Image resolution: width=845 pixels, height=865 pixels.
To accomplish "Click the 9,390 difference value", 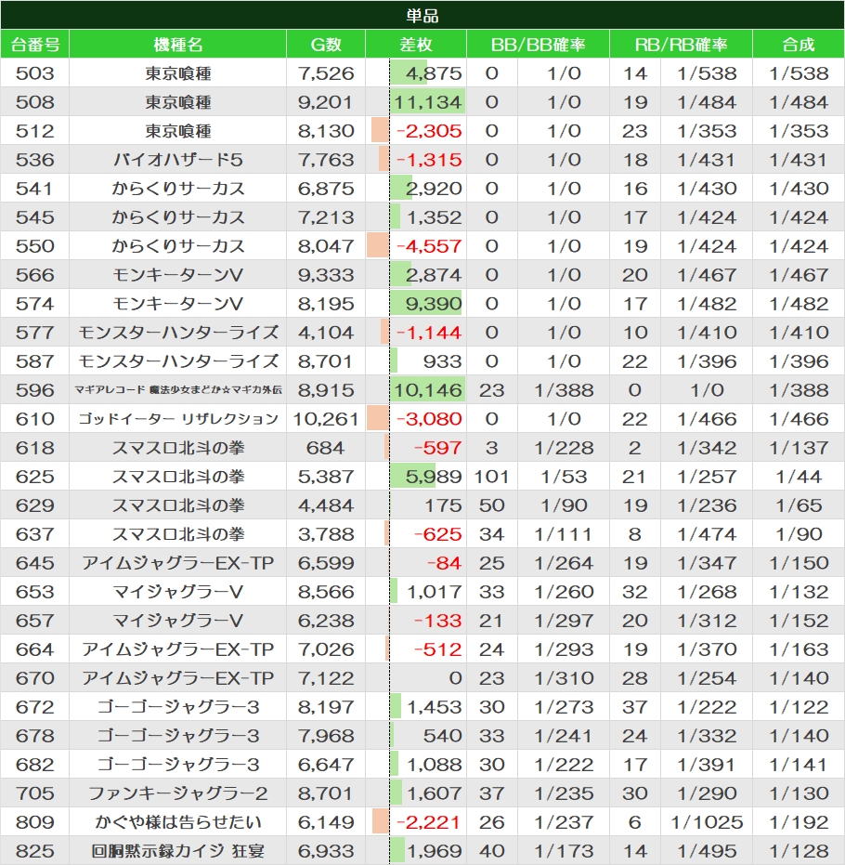I will pyautogui.click(x=434, y=304).
